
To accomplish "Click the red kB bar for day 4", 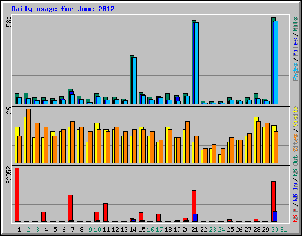I will tap(44, 217).
